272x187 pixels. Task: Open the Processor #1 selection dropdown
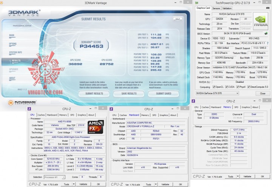pos(54,177)
